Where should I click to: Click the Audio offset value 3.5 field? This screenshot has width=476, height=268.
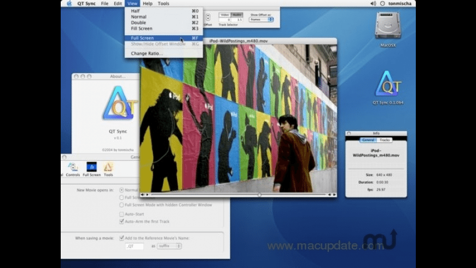tap(237, 20)
